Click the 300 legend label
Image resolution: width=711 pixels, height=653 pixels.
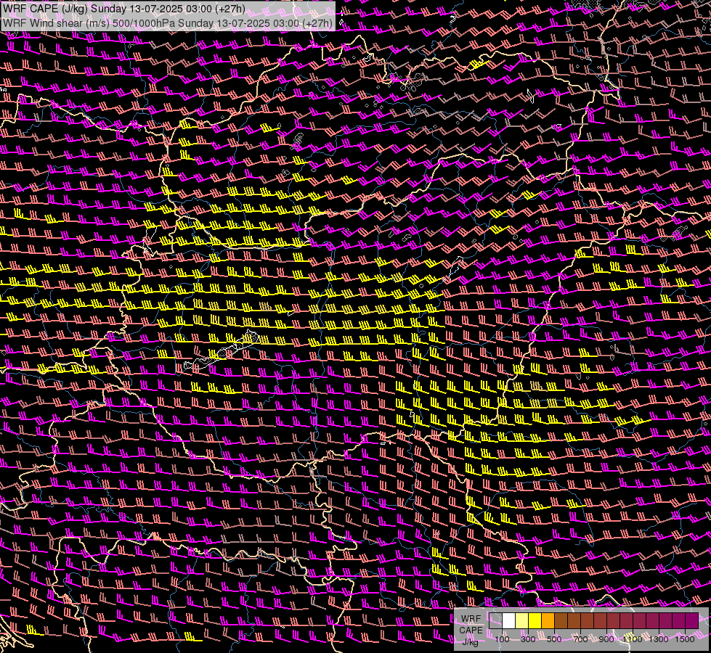tap(528, 639)
